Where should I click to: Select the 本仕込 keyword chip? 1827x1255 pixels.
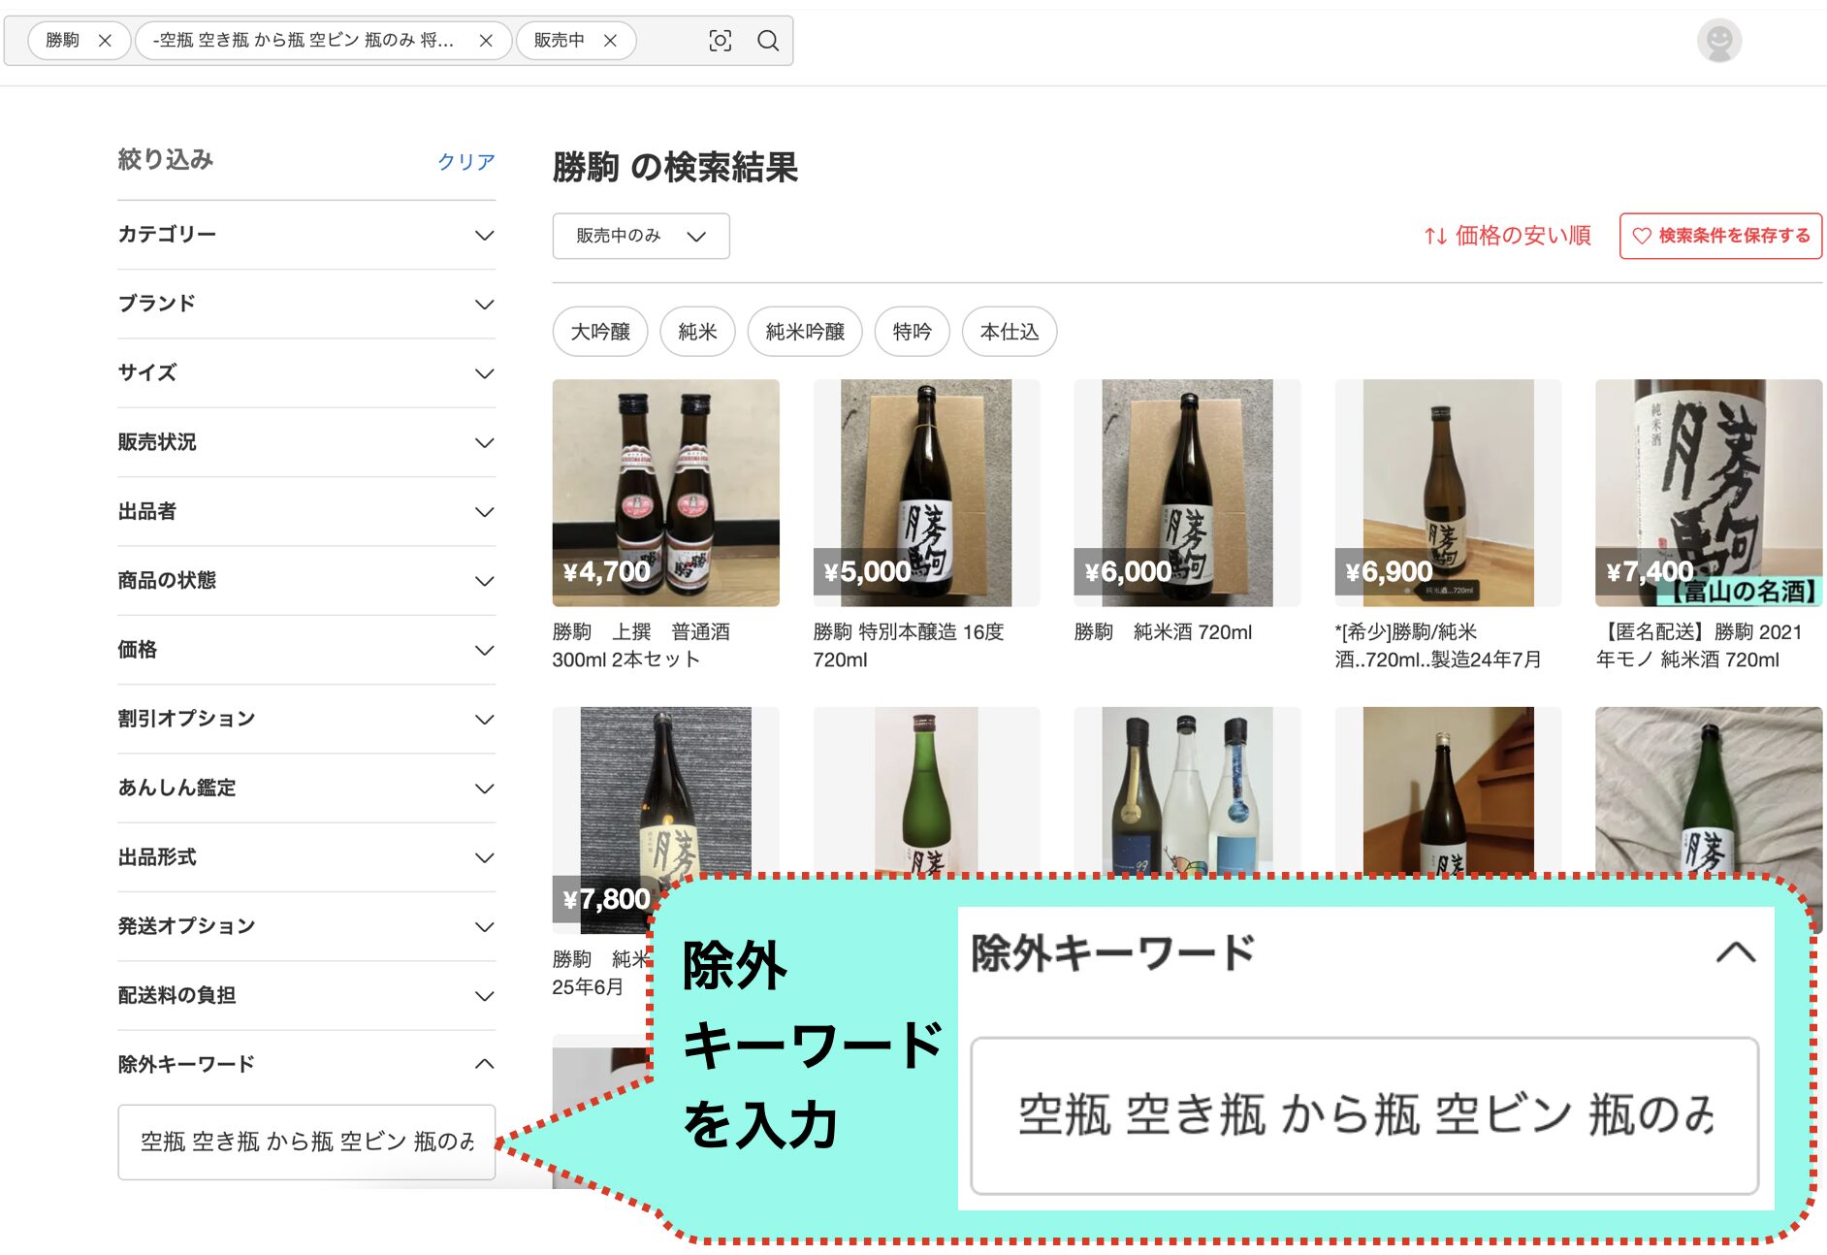coord(1010,332)
